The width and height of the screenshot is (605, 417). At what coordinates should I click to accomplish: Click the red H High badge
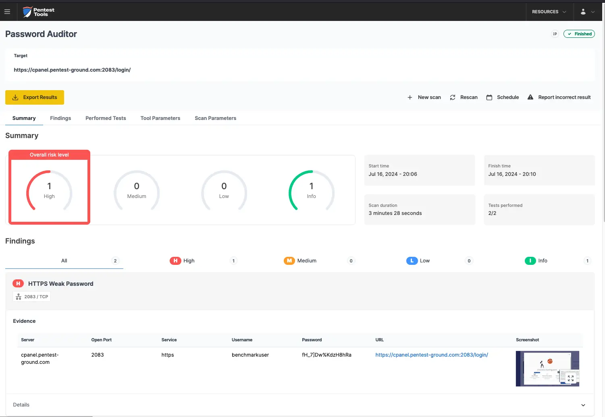[175, 261]
